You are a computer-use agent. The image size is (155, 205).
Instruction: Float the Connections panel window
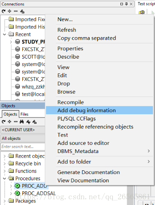point(122,4)
